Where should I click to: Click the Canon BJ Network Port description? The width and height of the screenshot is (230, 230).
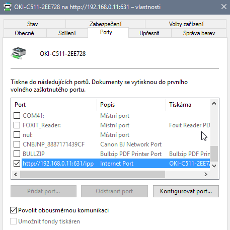[x=131, y=144]
